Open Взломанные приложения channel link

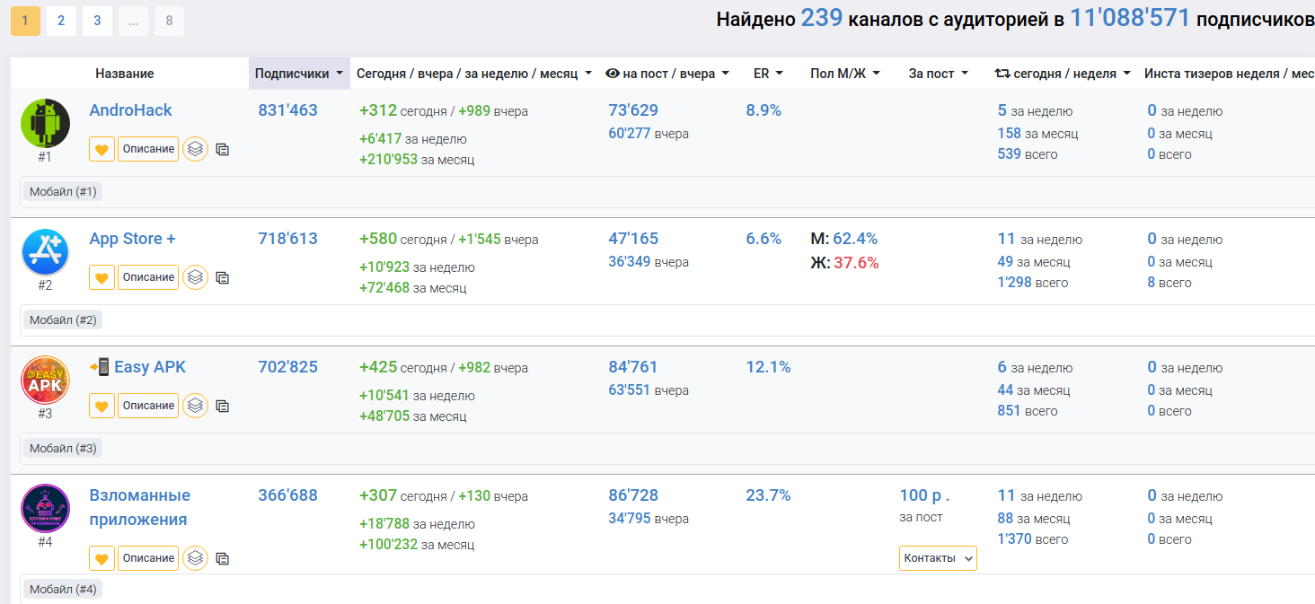(139, 507)
